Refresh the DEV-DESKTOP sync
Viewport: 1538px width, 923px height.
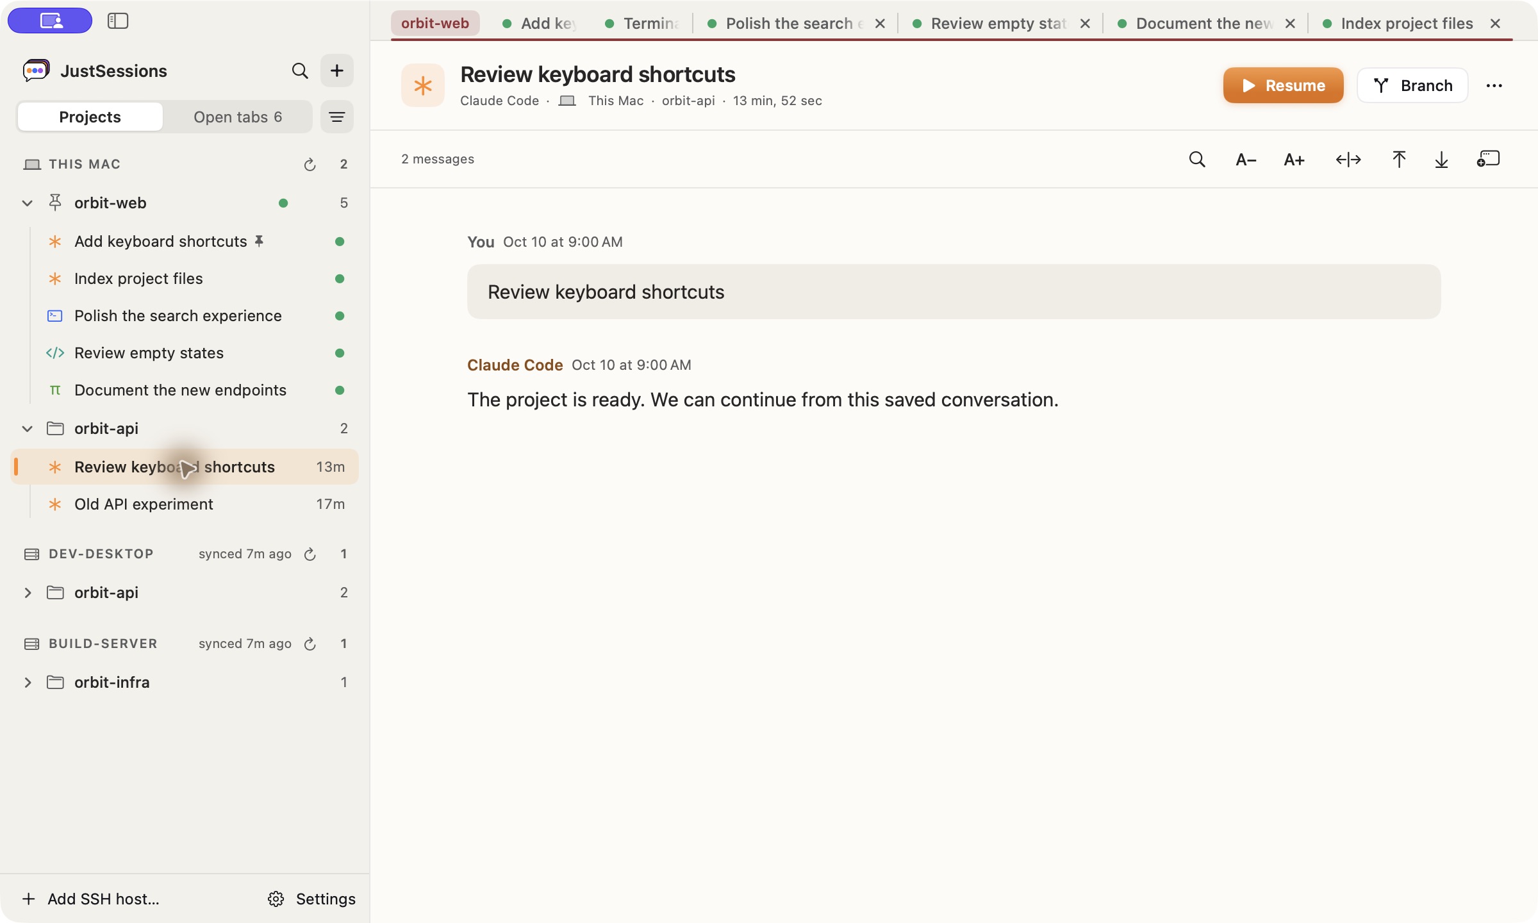[310, 554]
